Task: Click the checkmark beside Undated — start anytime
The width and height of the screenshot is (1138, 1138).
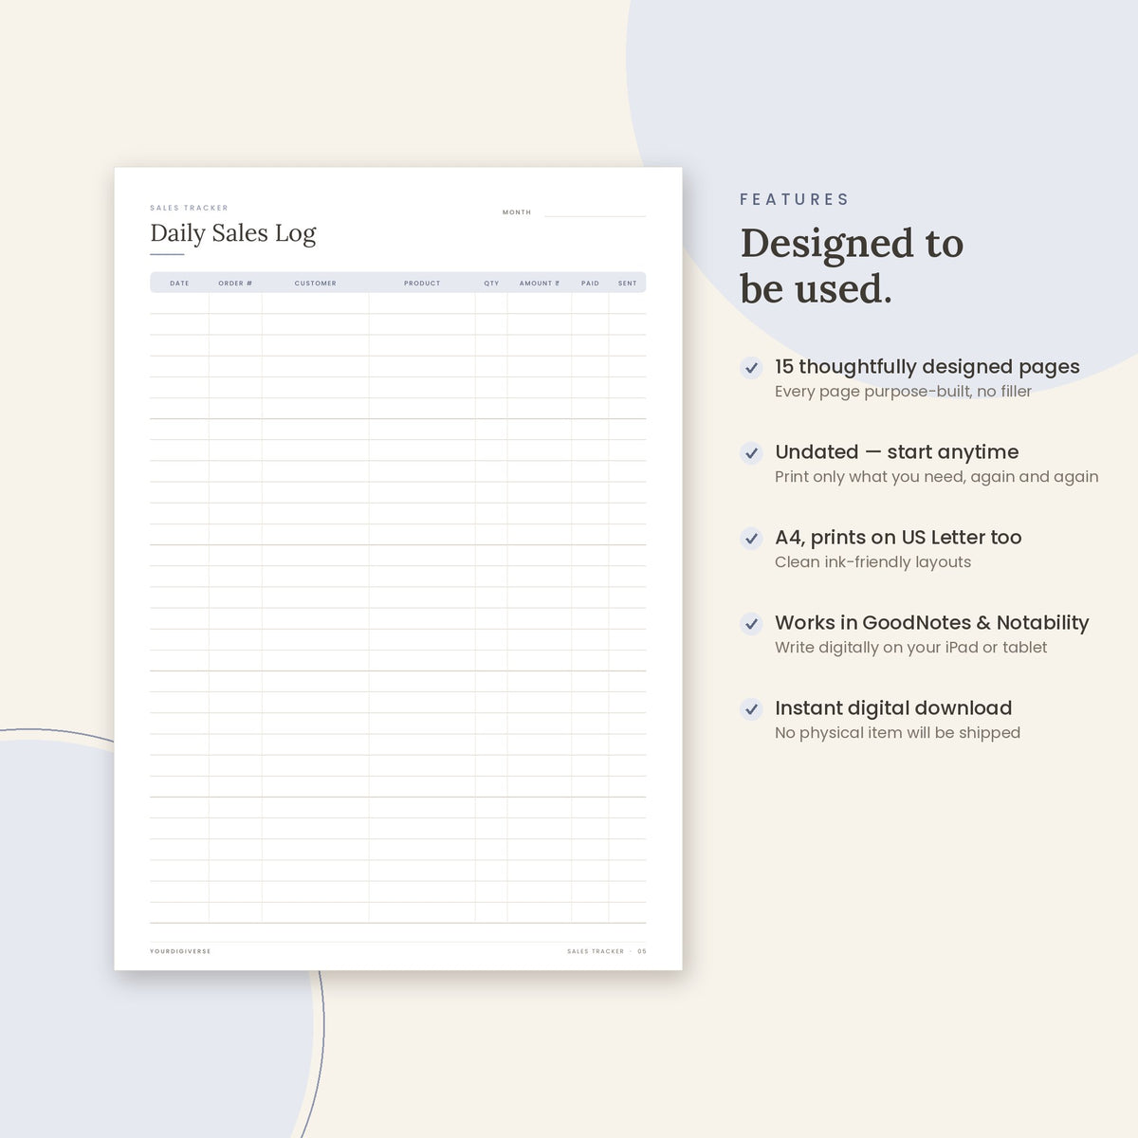Action: click(x=751, y=453)
